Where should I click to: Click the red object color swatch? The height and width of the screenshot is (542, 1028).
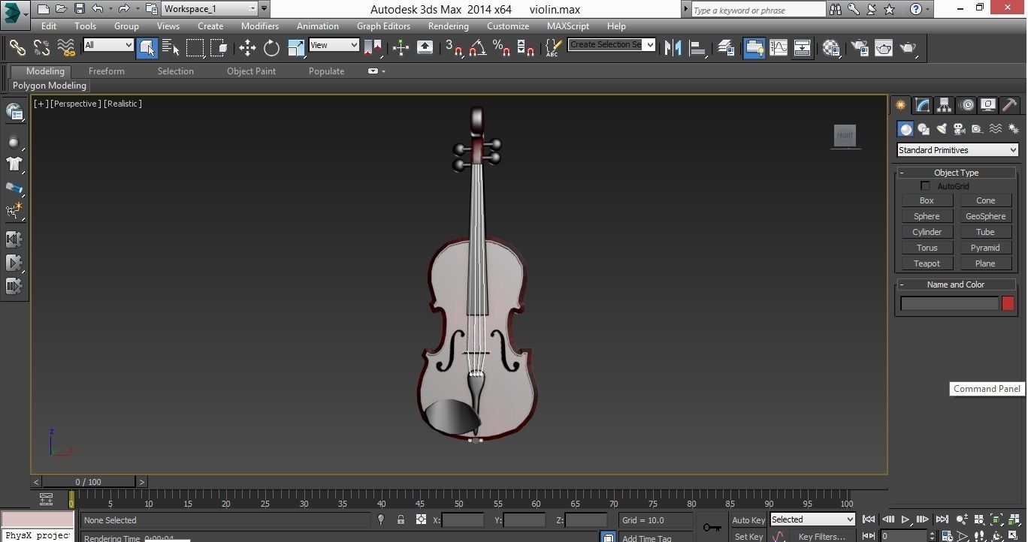[1008, 303]
